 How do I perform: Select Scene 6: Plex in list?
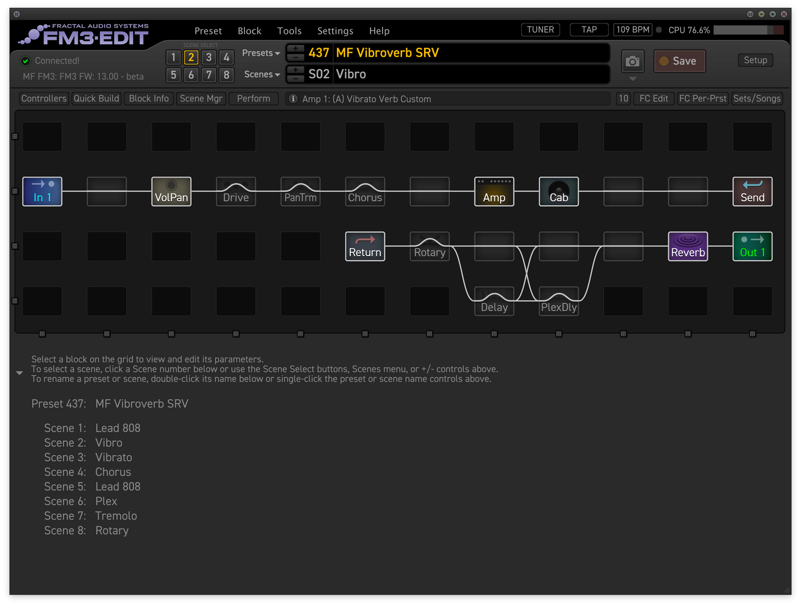pos(81,501)
